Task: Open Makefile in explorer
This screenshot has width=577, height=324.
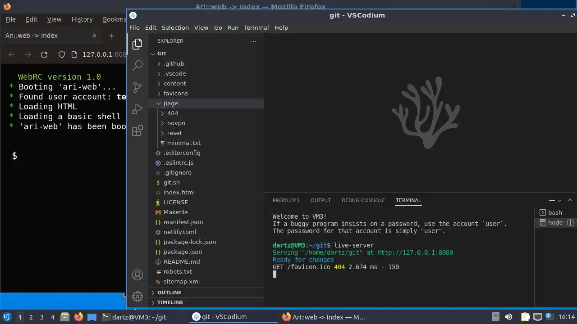Action: pyautogui.click(x=206, y=212)
